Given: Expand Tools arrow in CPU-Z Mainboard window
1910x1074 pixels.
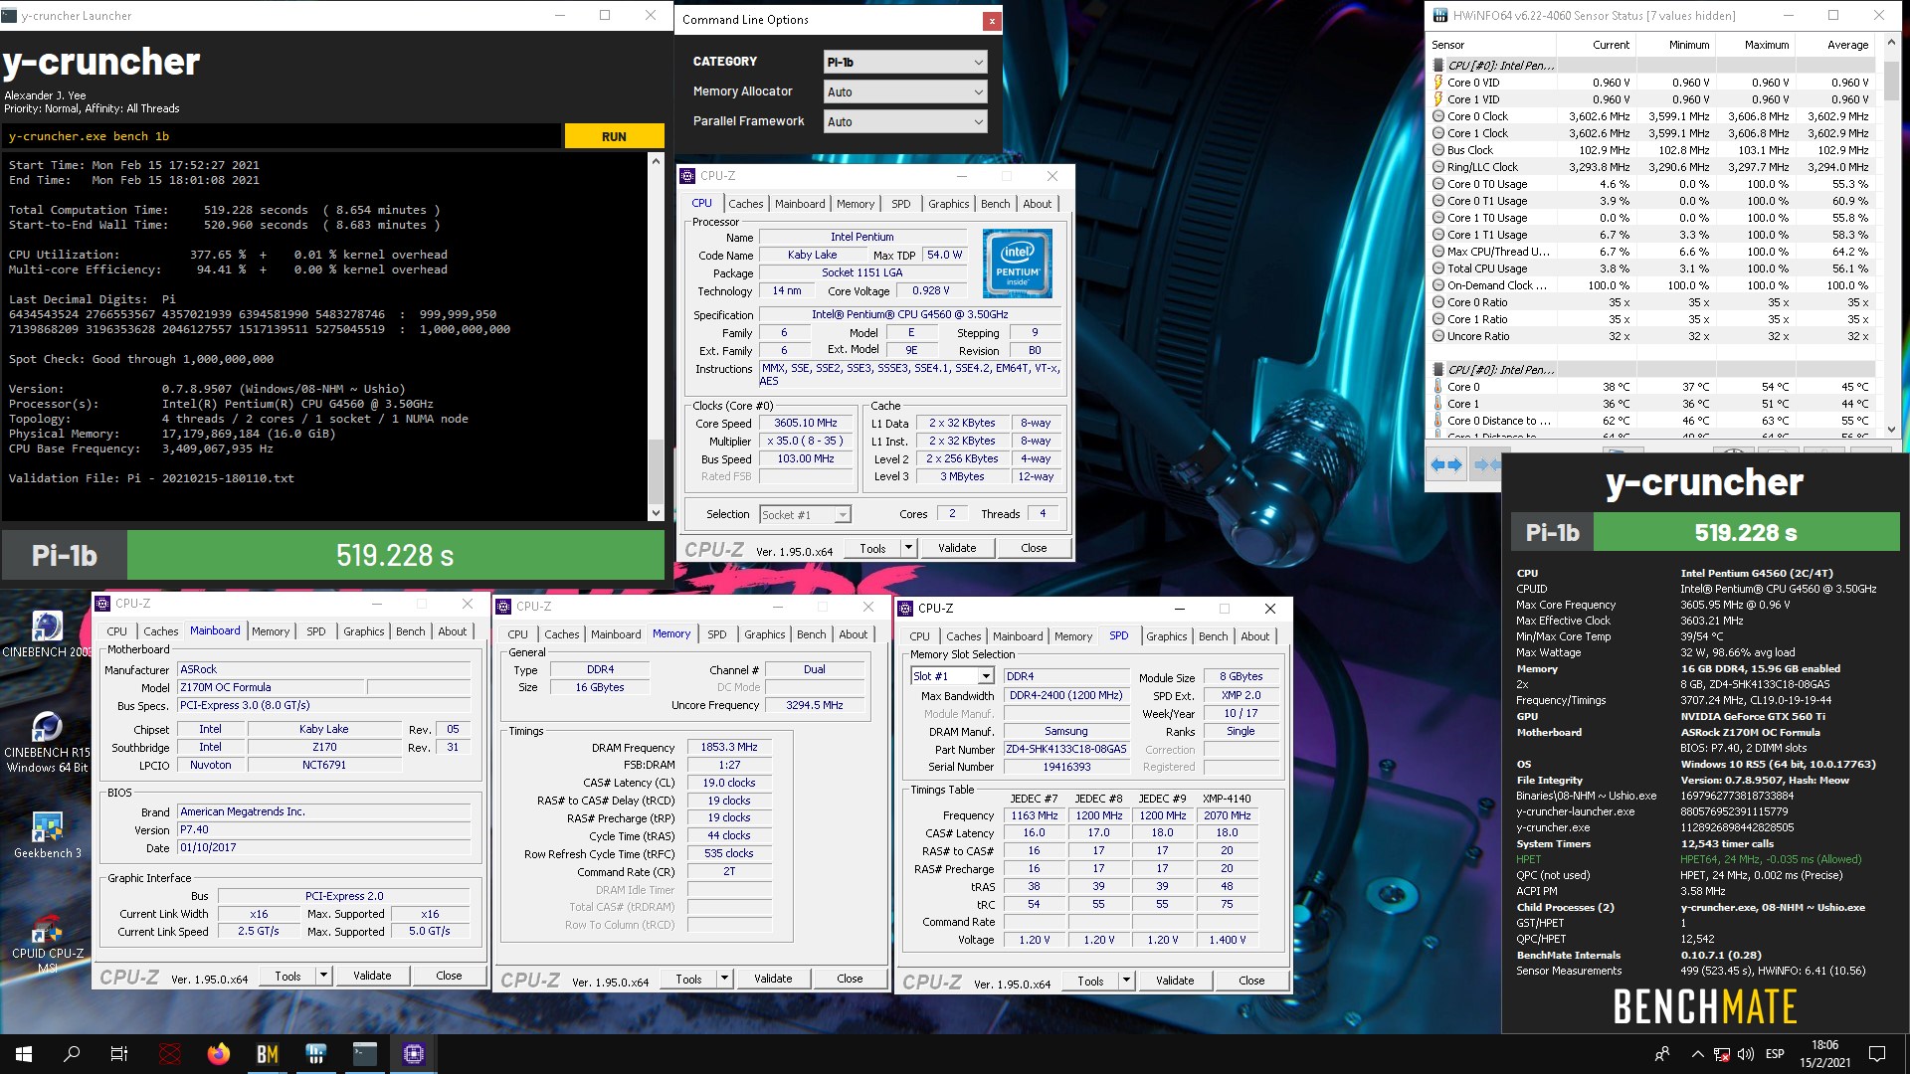Looking at the screenshot, I should click(323, 976).
